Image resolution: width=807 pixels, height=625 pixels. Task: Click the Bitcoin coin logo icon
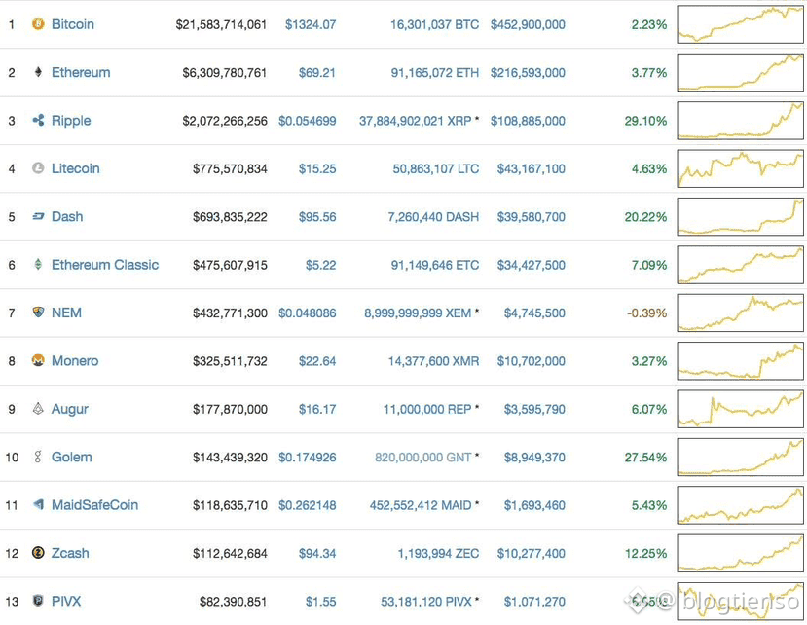coord(38,24)
